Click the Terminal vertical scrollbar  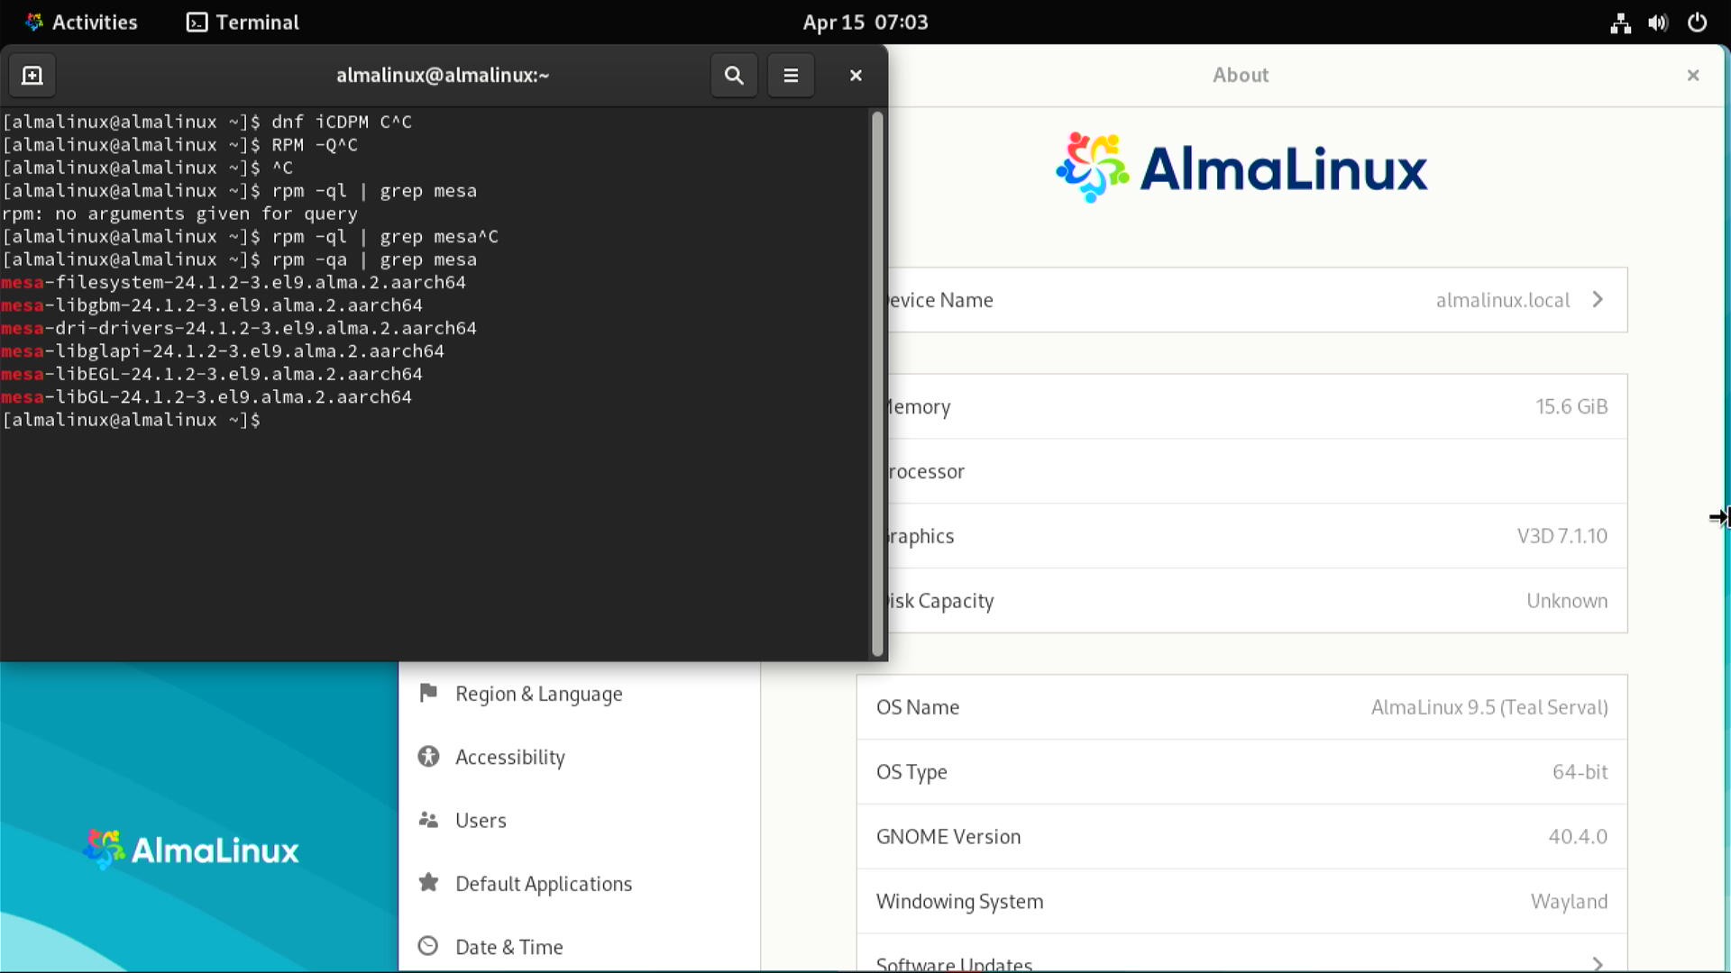pos(877,384)
